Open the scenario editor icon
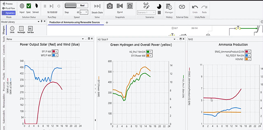This screenshot has width=263, height=130. click(146, 6)
